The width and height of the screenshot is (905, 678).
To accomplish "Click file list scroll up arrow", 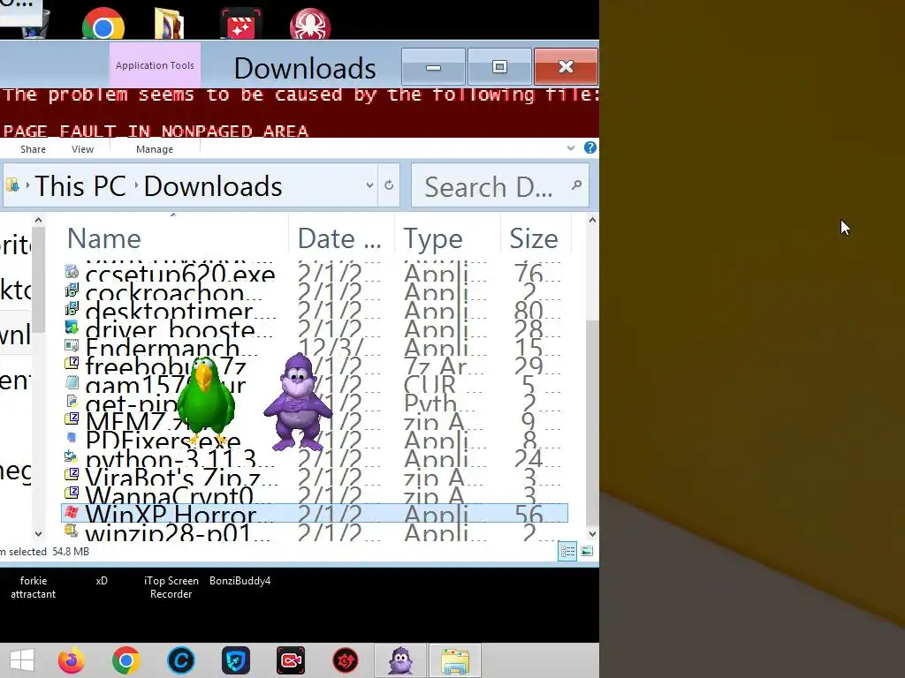I will pyautogui.click(x=592, y=220).
